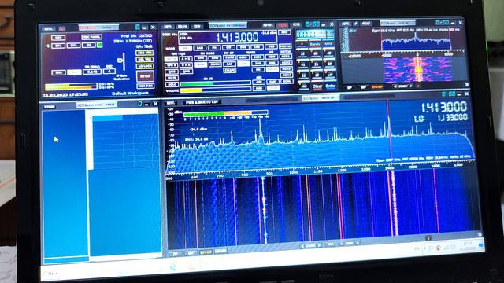Viewport: 504px width, 283px height.
Task: Open the SR (MHz) sample rate dropdown
Action: click(x=92, y=72)
